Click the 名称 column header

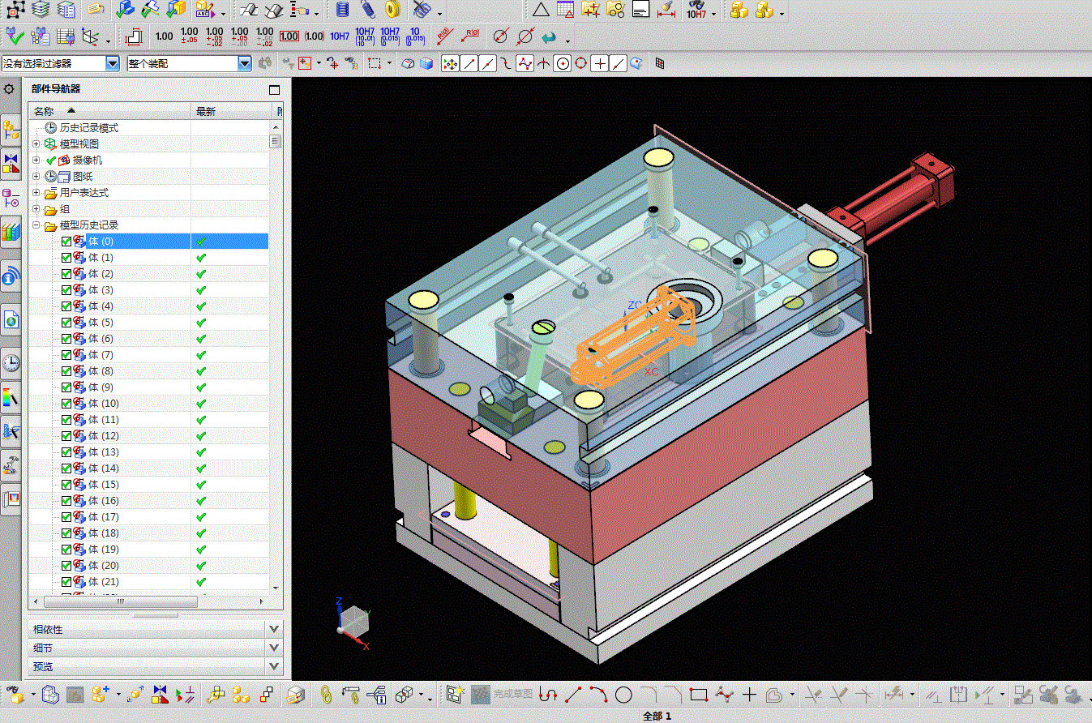44,111
